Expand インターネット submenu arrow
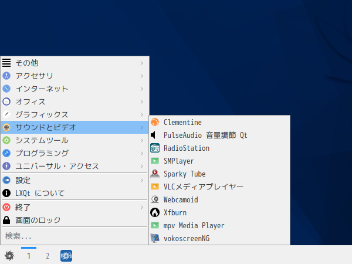 (141, 89)
